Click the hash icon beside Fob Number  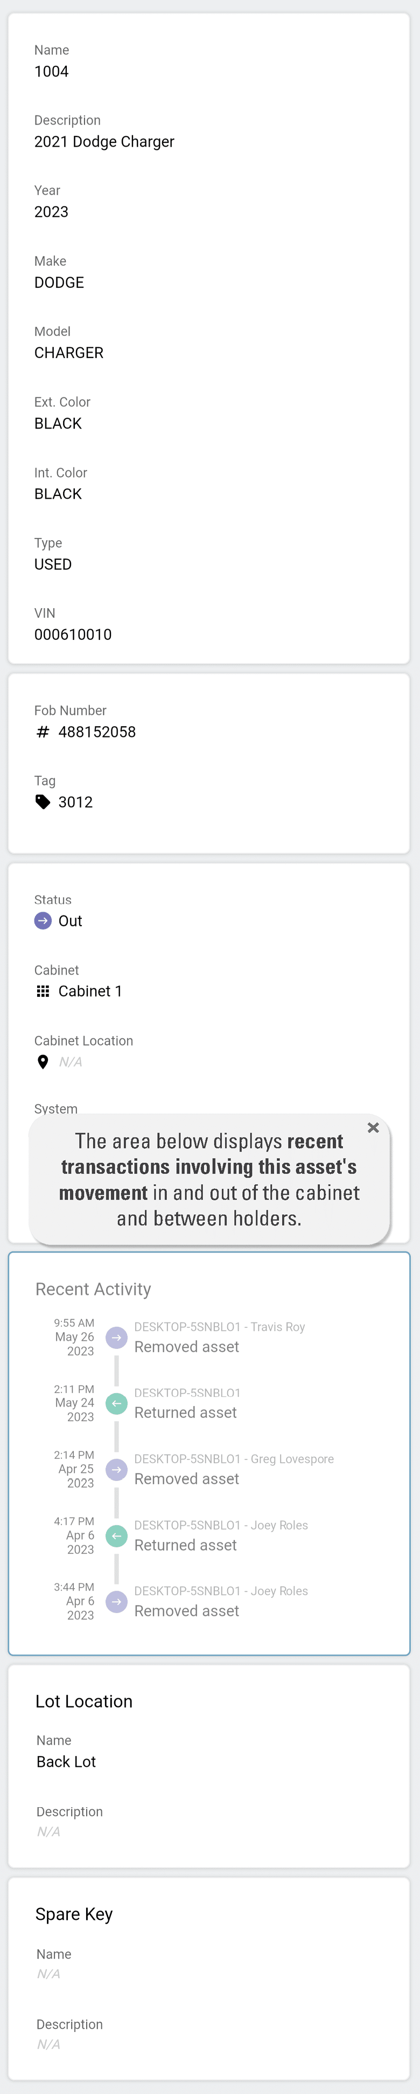click(x=43, y=732)
